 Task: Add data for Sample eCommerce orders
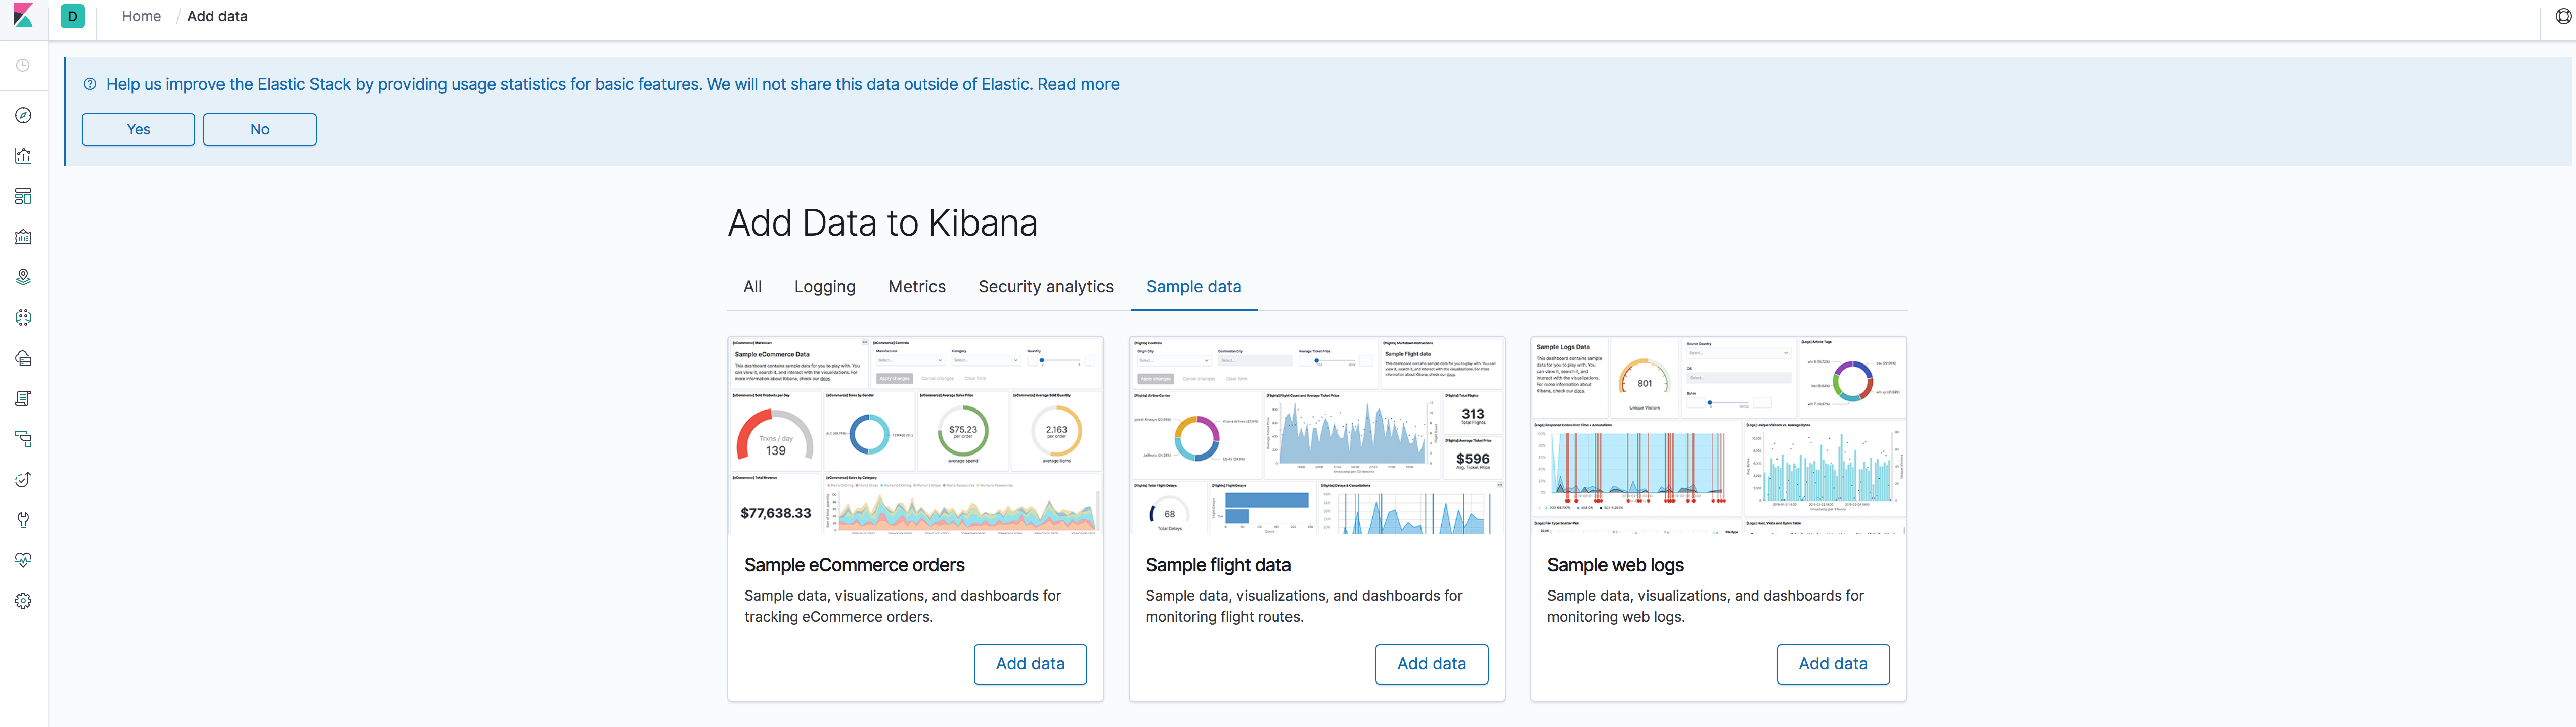click(x=1030, y=664)
